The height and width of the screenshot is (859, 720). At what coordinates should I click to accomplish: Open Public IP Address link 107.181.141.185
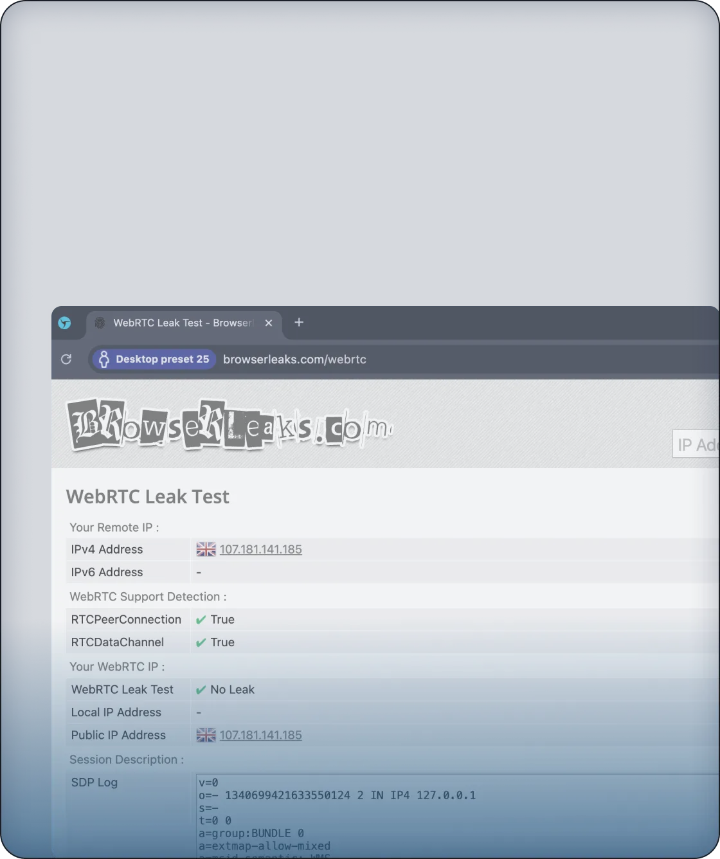pos(260,735)
